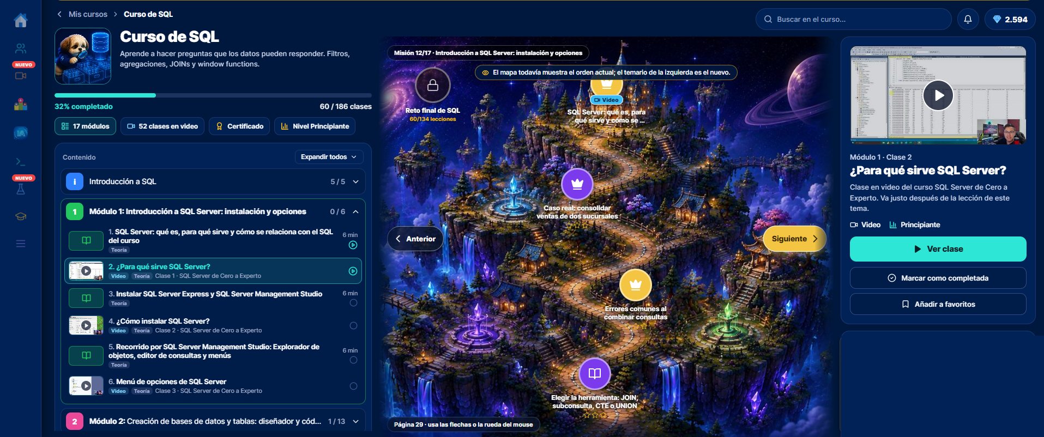Image resolution: width=1044 pixels, height=437 pixels.
Task: Open the video camera icon in sidebar
Action: 21,76
